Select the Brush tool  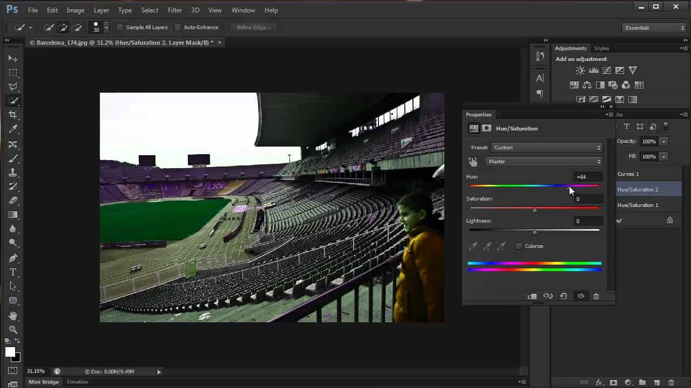pos(13,158)
